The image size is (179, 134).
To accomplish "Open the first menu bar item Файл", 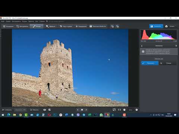I will pos(3,21).
